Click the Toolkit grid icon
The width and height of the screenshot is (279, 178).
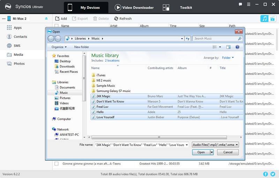pos(166,7)
